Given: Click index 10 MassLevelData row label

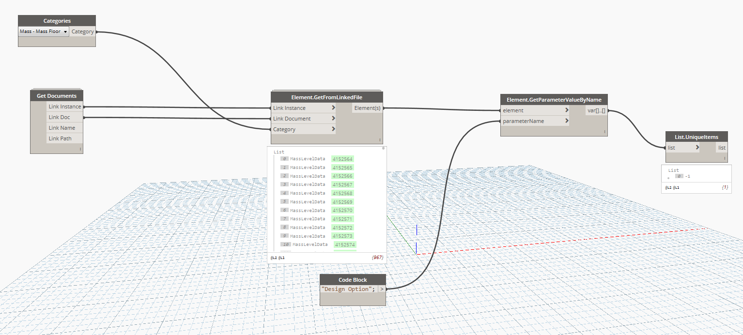Looking at the screenshot, I should pos(310,244).
